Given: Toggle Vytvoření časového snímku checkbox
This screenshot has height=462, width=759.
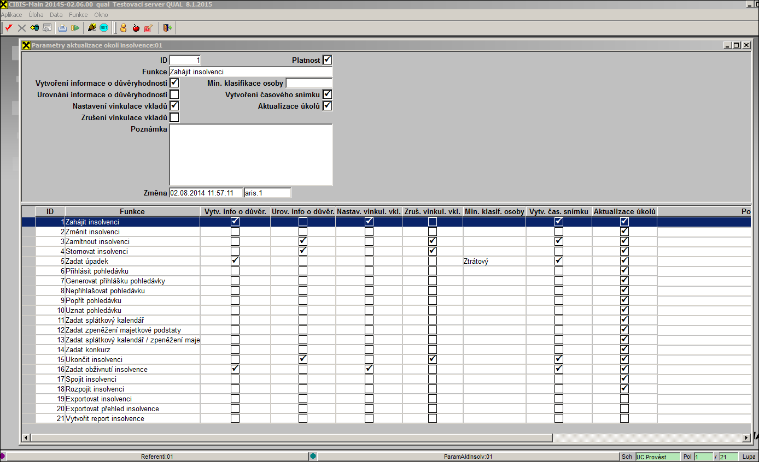Looking at the screenshot, I should click(x=328, y=94).
